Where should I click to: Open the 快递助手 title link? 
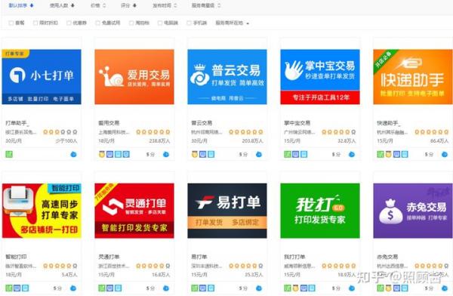pyautogui.click(x=388, y=123)
